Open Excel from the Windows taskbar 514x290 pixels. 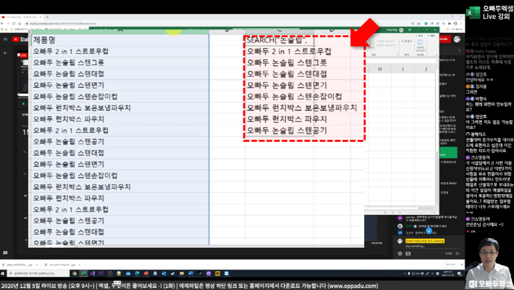pos(84,273)
